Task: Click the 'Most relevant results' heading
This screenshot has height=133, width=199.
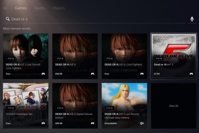Action: tap(17, 29)
